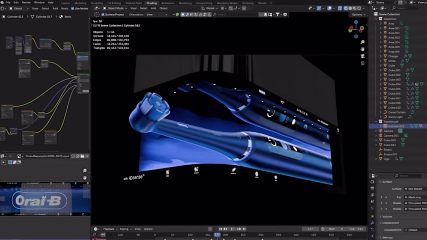Image resolution: width=427 pixels, height=240 pixels.
Task: Click the timeline Marker menu
Action: [x=148, y=229]
